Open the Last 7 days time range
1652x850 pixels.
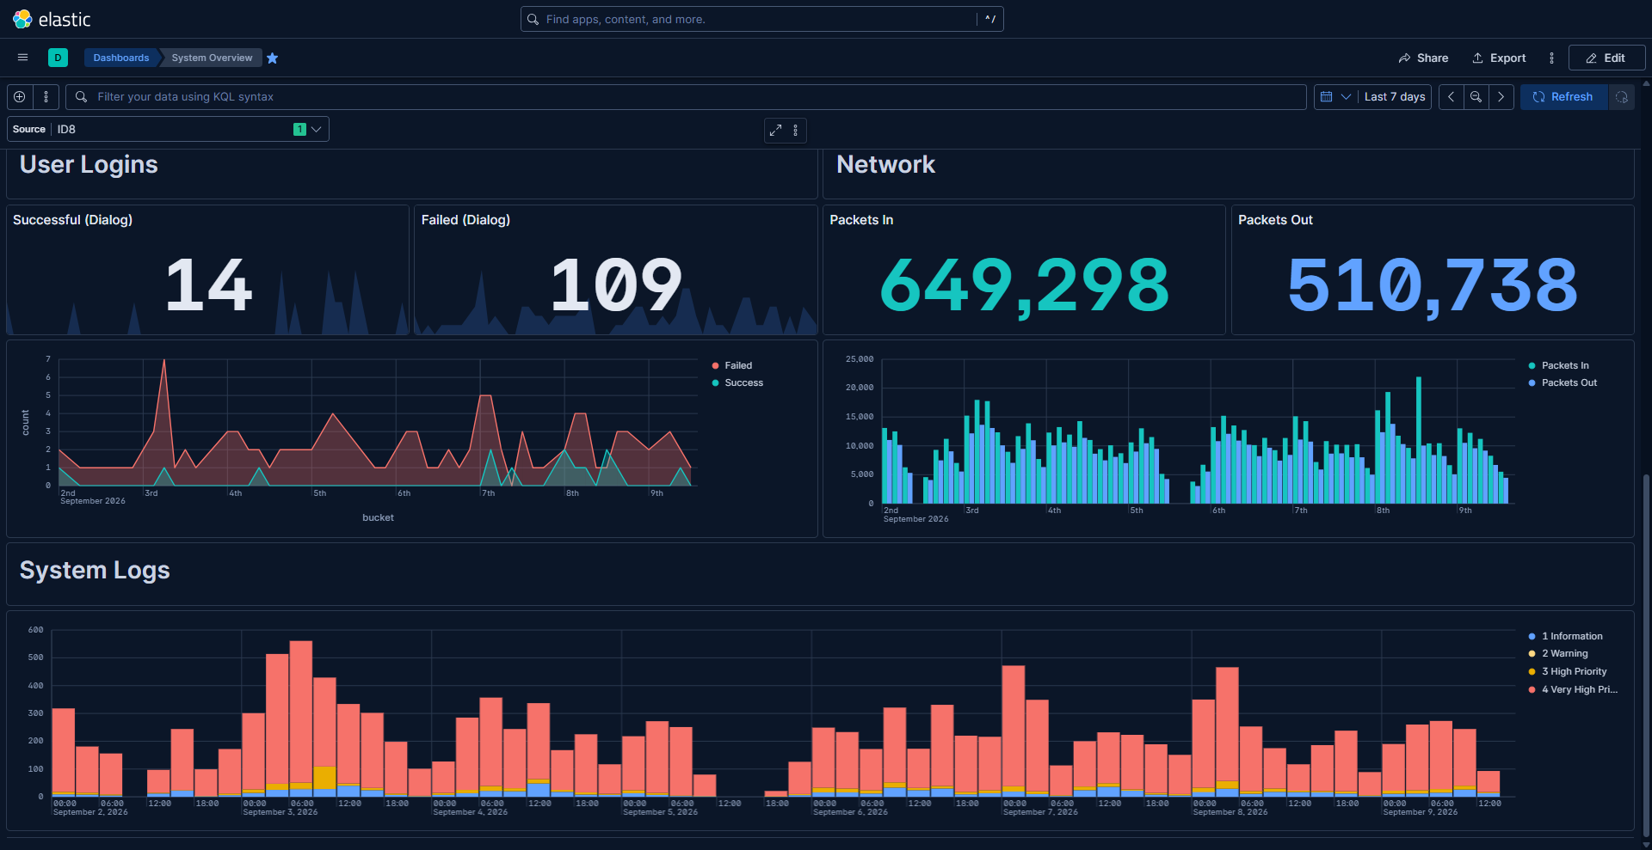(1395, 96)
